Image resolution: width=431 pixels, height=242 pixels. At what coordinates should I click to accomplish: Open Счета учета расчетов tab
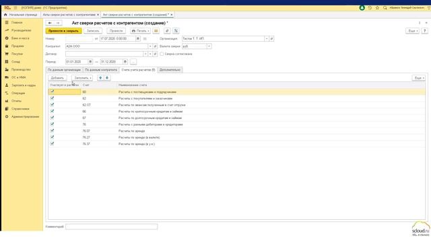coord(138,70)
